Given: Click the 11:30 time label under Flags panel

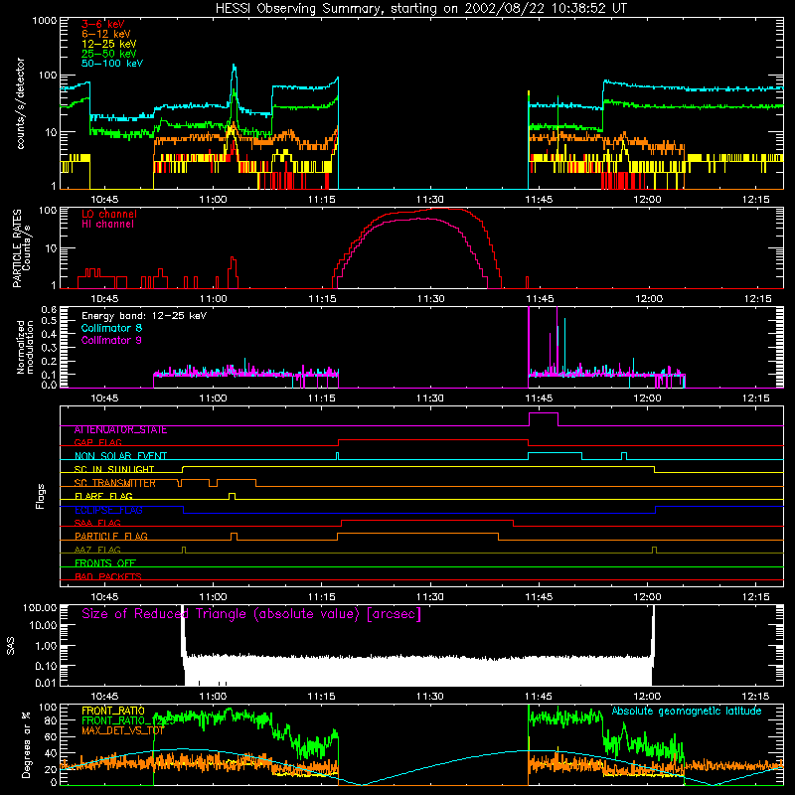Looking at the screenshot, I should click(x=430, y=597).
